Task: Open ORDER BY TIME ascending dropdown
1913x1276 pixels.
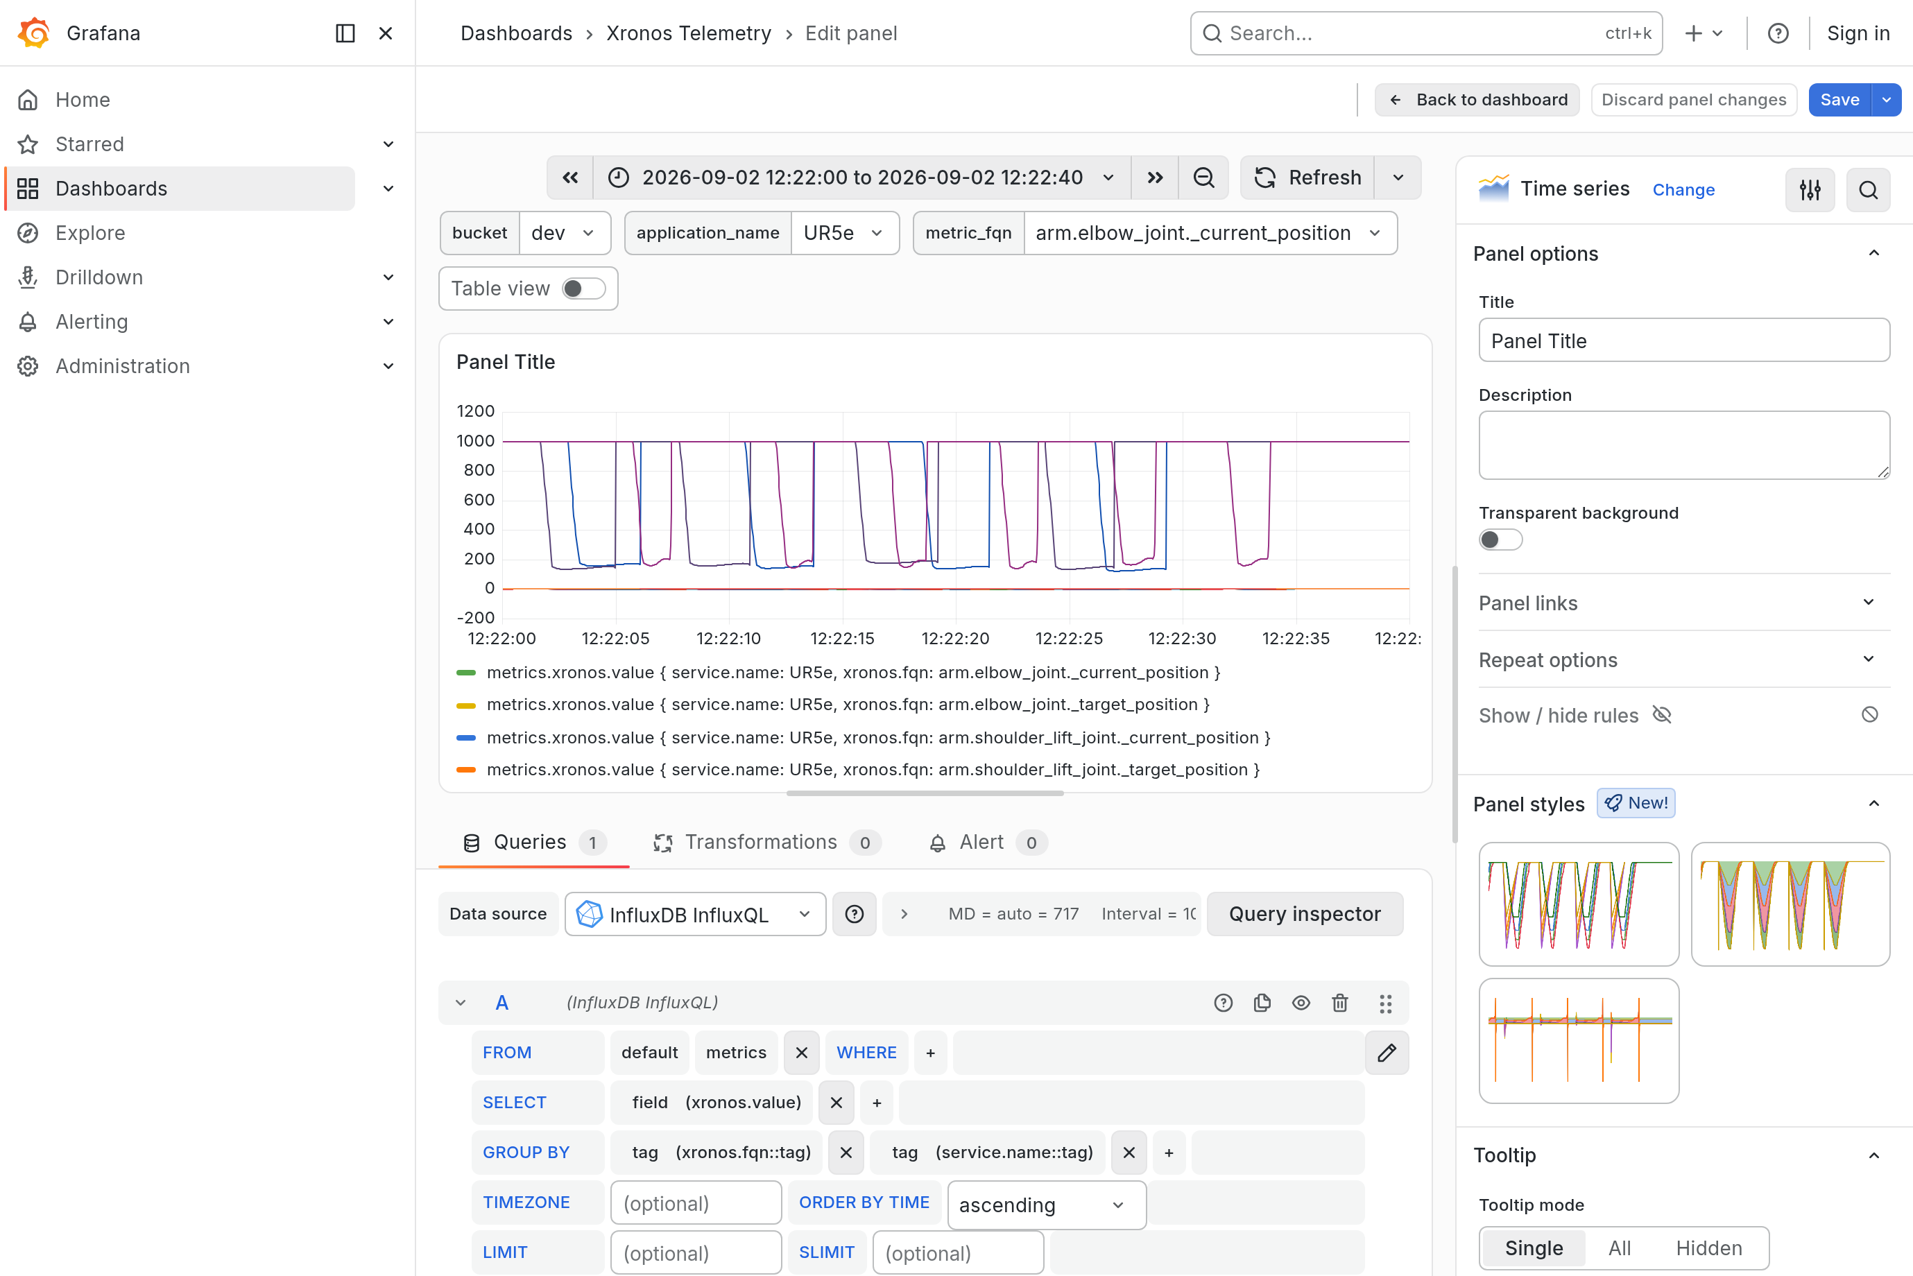Action: coord(1047,1205)
